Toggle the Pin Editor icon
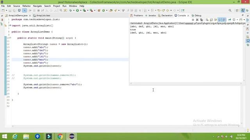Viewport: 250px width, 140px height. pos(183,10)
